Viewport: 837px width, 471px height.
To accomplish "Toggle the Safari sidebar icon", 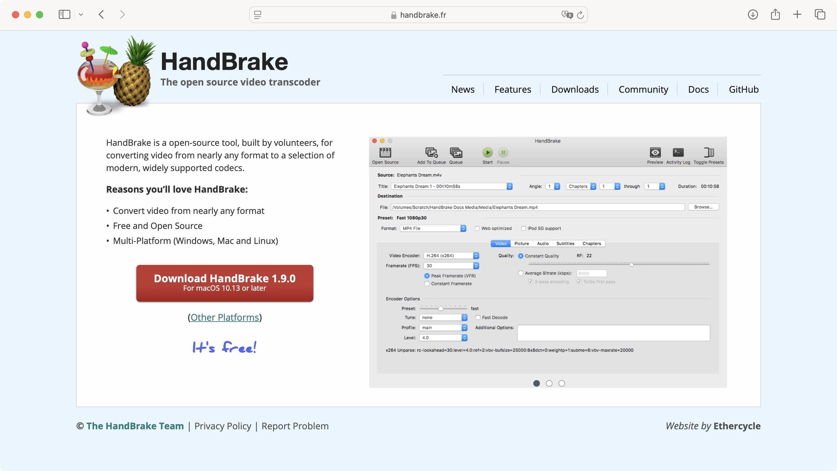I will coord(64,14).
